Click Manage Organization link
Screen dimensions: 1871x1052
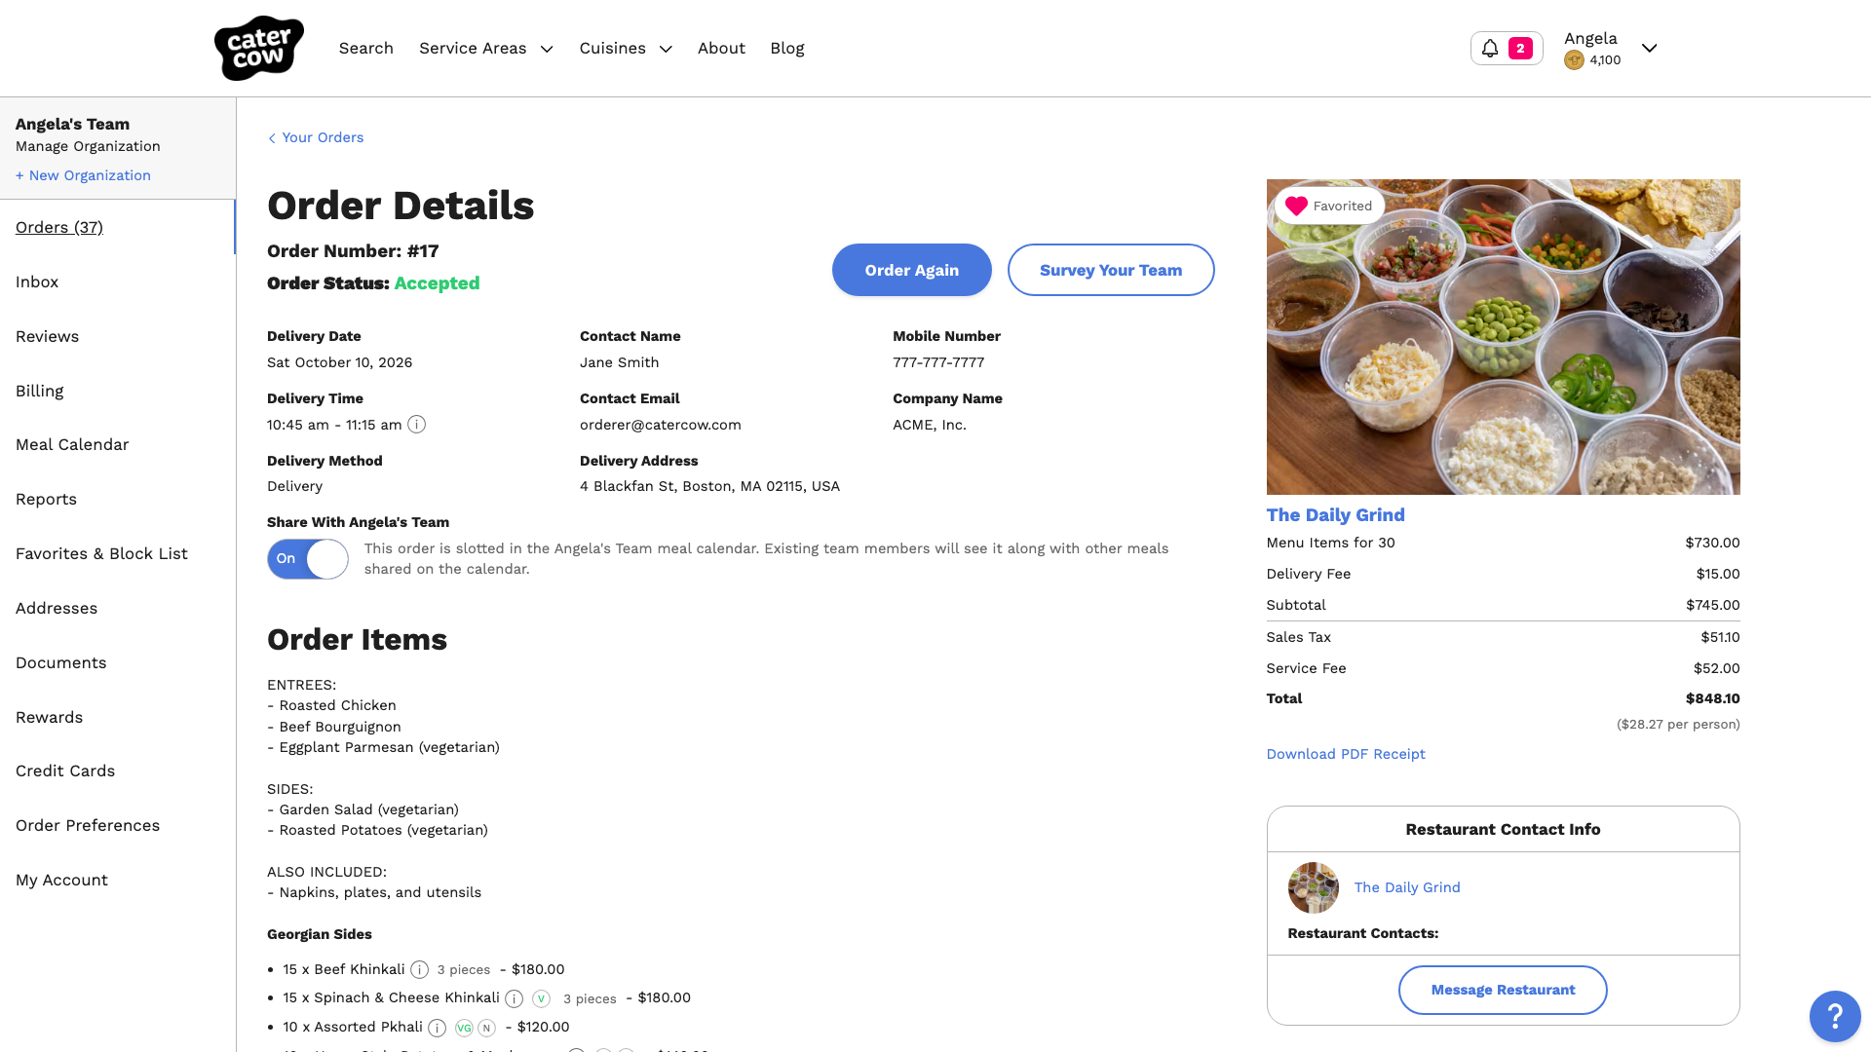(x=88, y=146)
